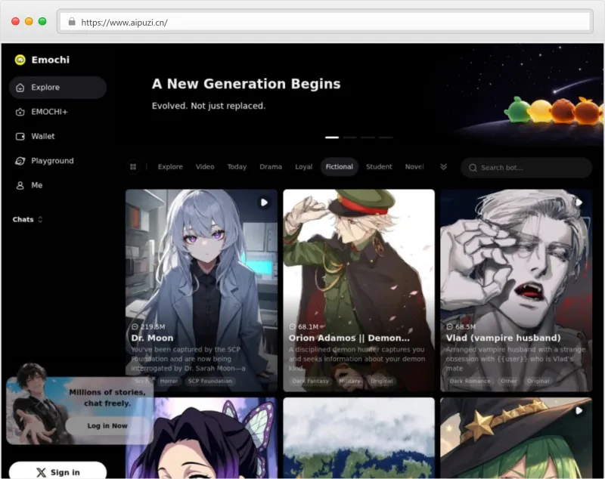The width and height of the screenshot is (605, 479).
Task: Select the Fictional category tab
Action: click(339, 167)
